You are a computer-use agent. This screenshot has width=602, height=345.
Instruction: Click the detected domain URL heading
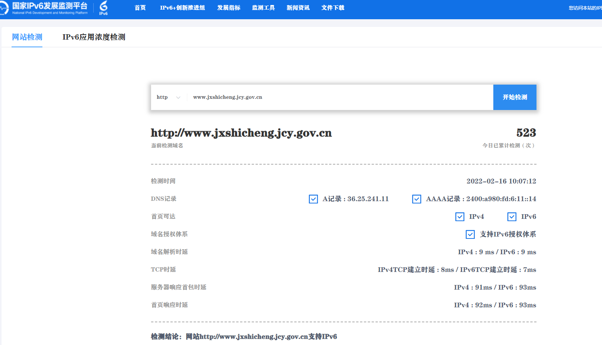click(241, 133)
